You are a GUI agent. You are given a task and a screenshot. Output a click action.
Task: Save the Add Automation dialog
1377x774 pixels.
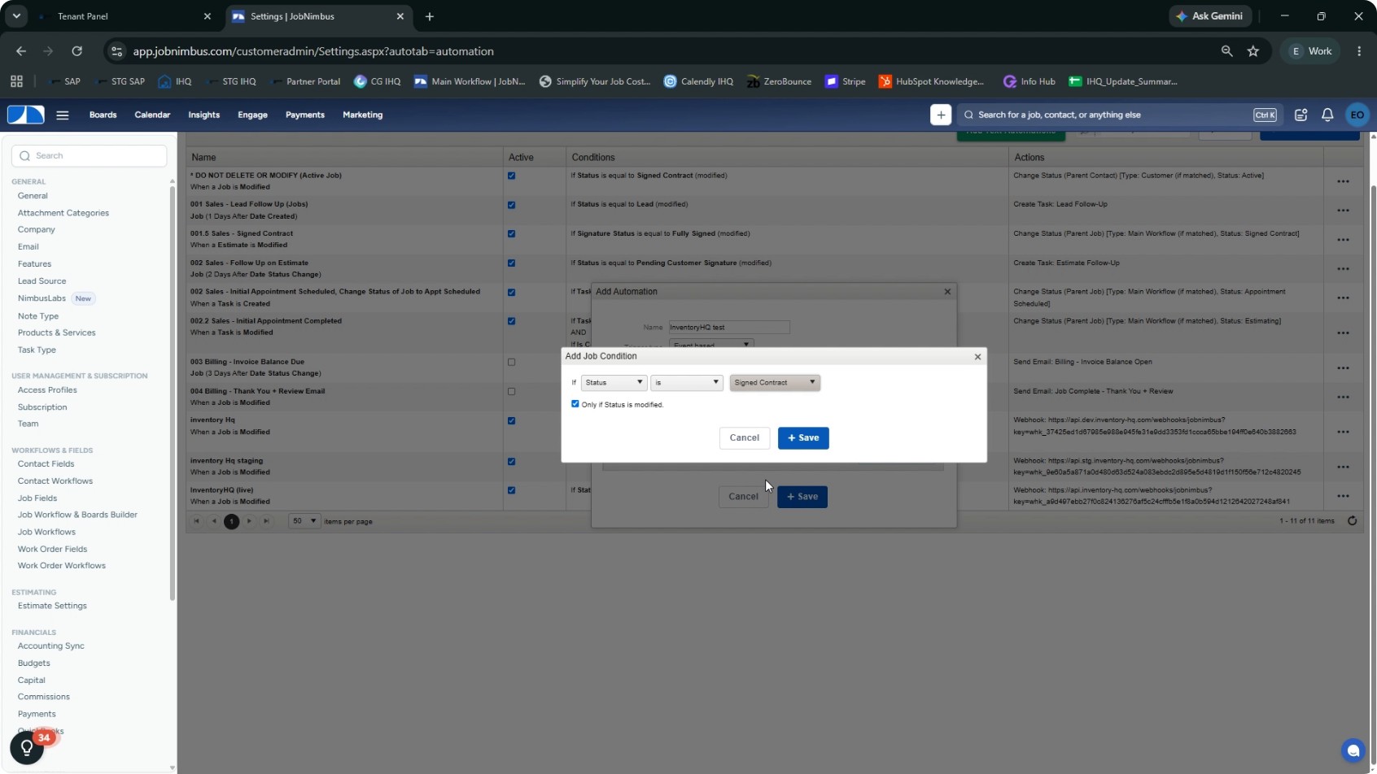tap(802, 497)
